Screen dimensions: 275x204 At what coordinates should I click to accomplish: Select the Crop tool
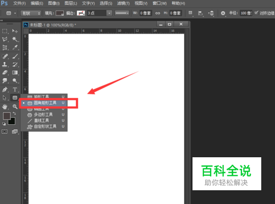click(x=5, y=47)
